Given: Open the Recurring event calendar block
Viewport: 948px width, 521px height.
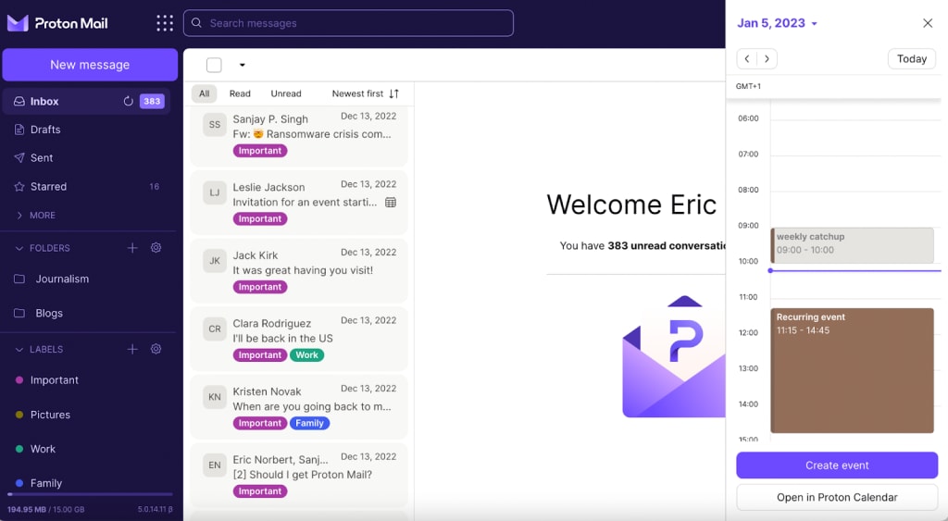Looking at the screenshot, I should pos(852,370).
